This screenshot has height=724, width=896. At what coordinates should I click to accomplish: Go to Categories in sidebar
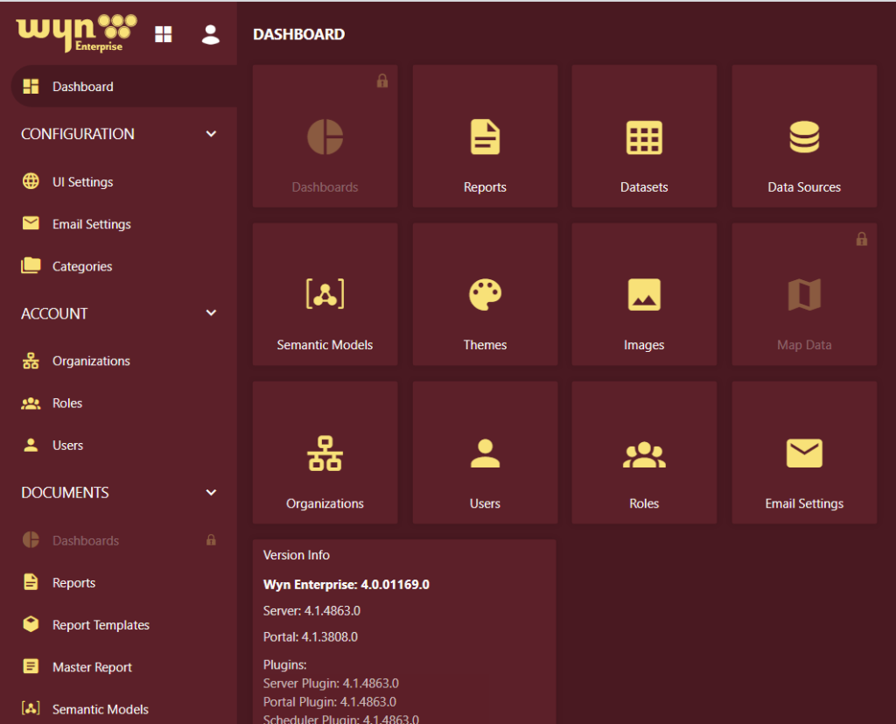[x=81, y=266]
